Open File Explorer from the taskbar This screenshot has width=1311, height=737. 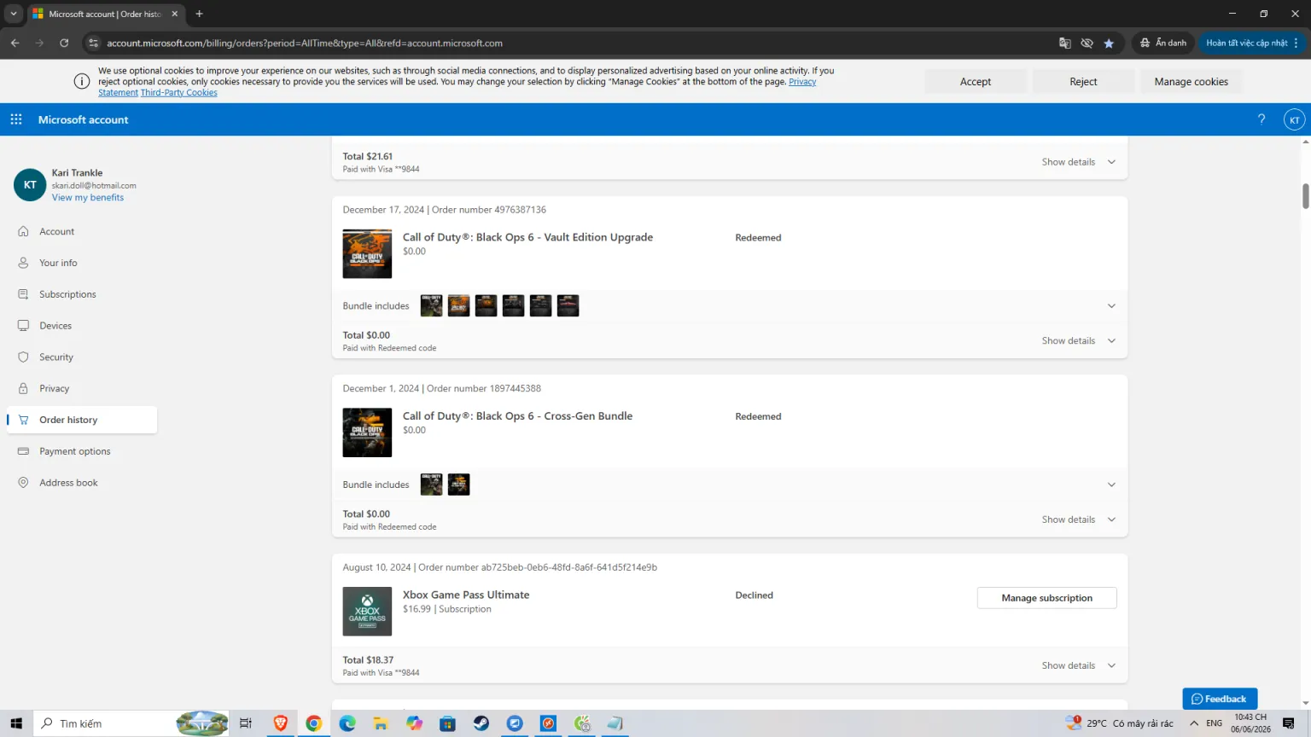381,723
